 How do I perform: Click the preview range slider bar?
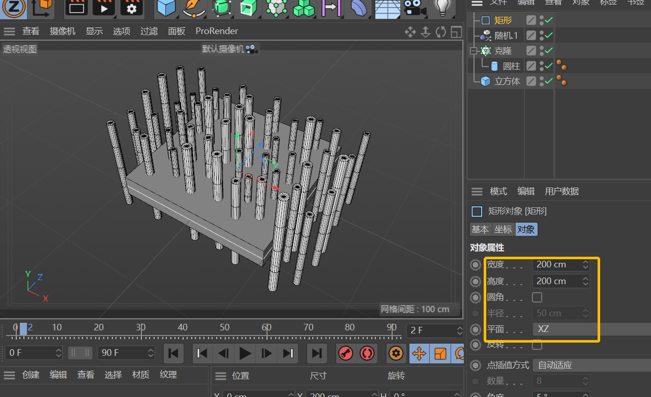tap(80, 352)
